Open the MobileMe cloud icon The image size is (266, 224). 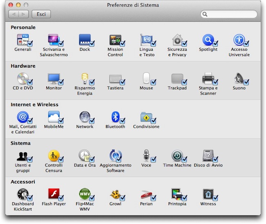54,117
